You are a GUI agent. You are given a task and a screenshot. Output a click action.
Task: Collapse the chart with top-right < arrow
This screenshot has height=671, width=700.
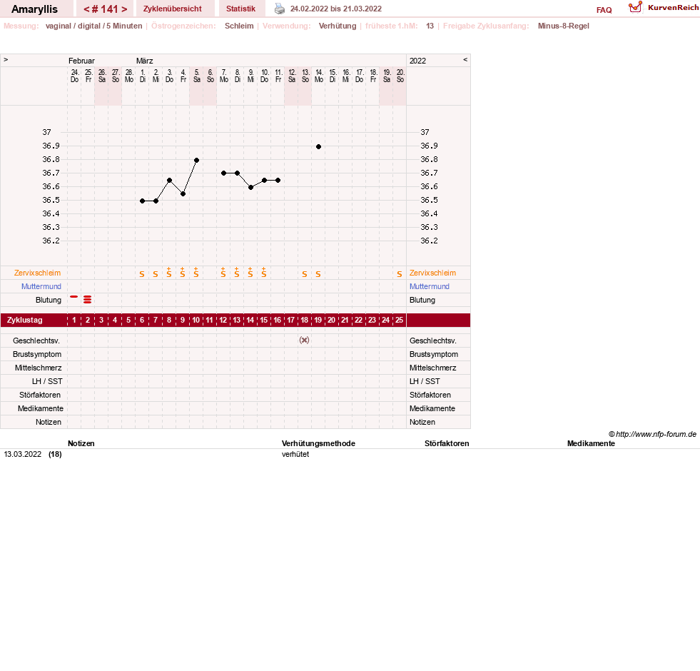[465, 59]
